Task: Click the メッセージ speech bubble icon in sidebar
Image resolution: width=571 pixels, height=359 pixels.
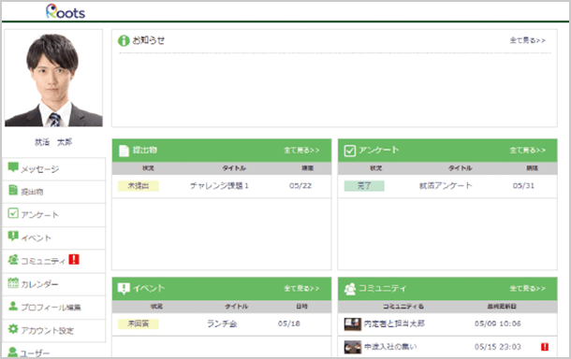Action: point(13,167)
